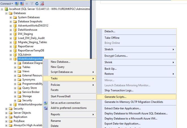Expand the Server Objects node
This screenshot has height=128, width=187.
coord(7,113)
